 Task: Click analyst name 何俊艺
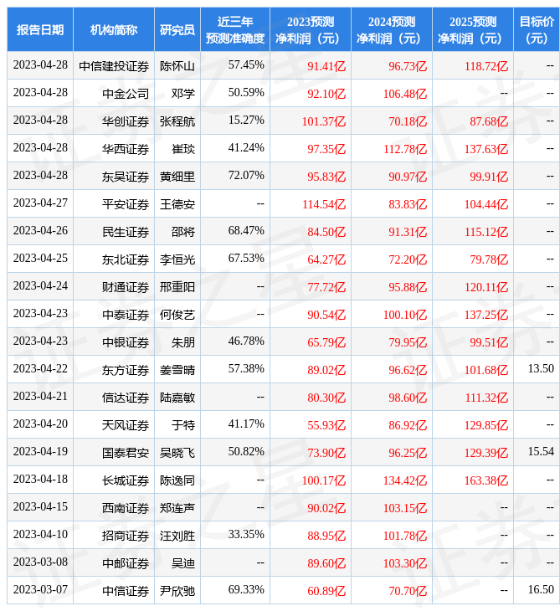click(177, 315)
